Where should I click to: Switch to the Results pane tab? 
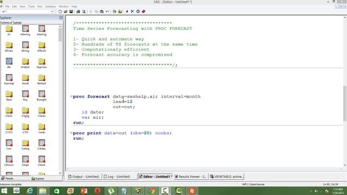click(x=7, y=178)
